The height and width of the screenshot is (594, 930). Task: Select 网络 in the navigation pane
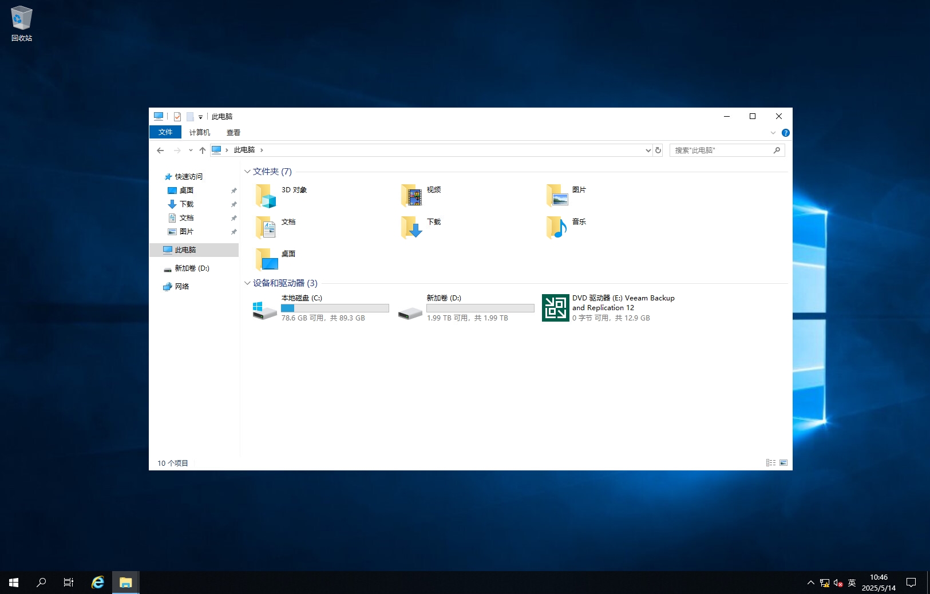click(181, 287)
